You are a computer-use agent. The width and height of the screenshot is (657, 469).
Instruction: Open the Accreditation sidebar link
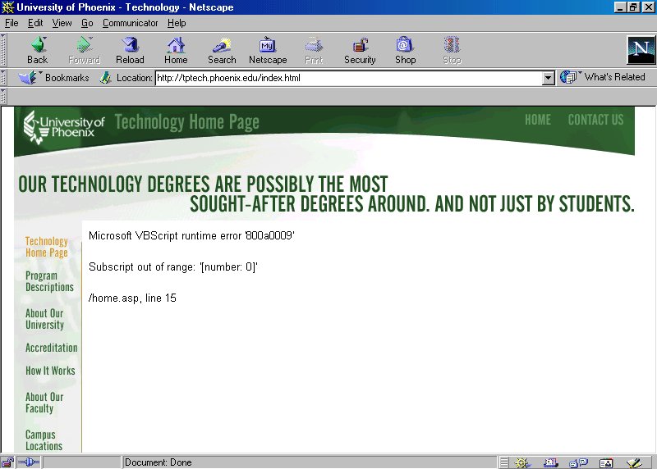point(52,348)
